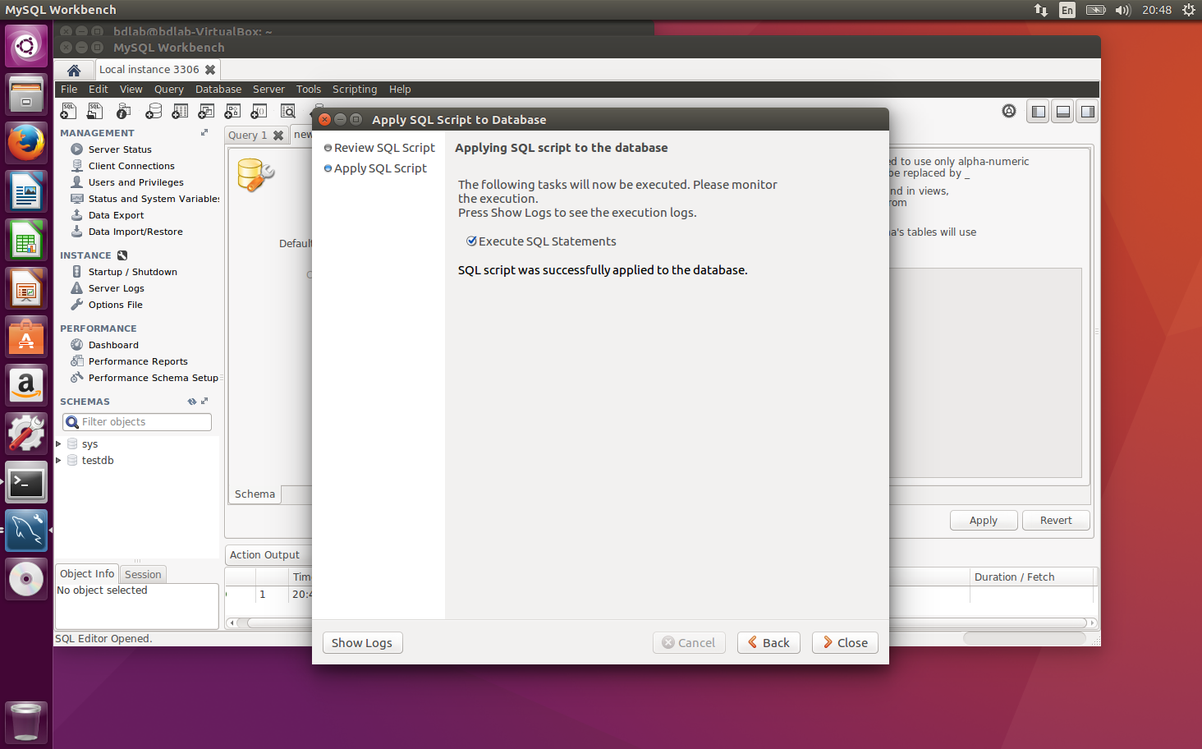Open Firefox from the Ubuntu launcher
Screen dimensions: 1202x749
click(x=26, y=143)
